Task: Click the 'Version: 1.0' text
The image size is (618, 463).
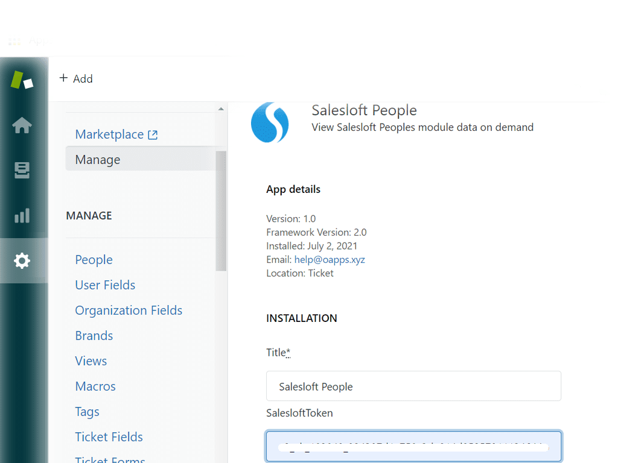Action: 291,219
